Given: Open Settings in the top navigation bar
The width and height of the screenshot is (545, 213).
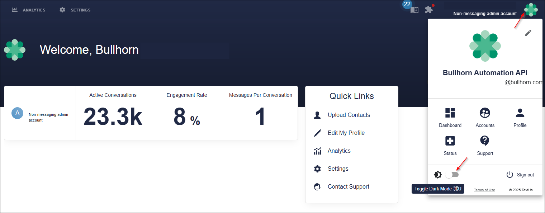Looking at the screenshot, I should pos(75,10).
